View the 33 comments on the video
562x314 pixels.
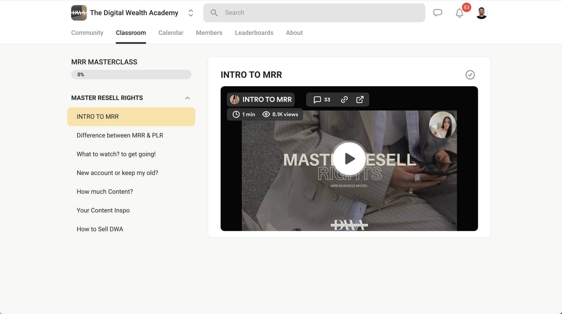click(x=322, y=100)
